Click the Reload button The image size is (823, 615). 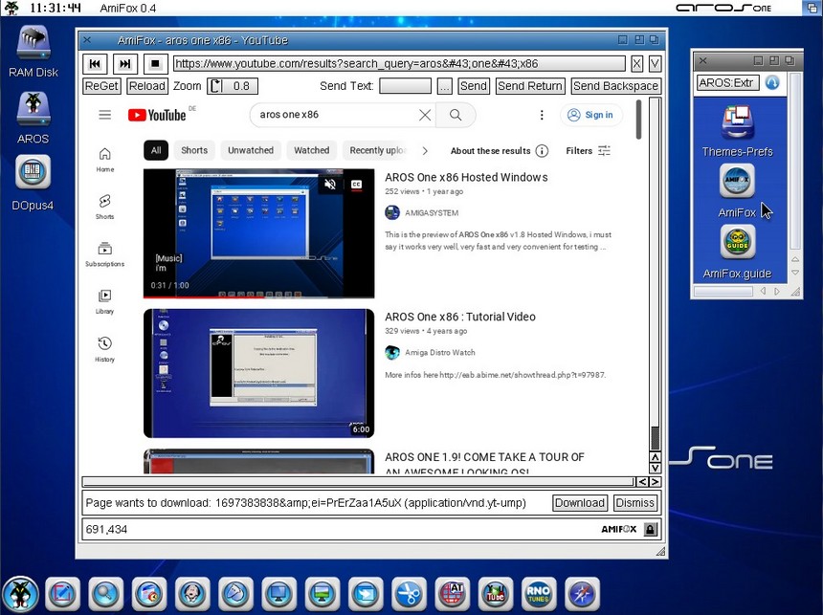pyautogui.click(x=146, y=86)
